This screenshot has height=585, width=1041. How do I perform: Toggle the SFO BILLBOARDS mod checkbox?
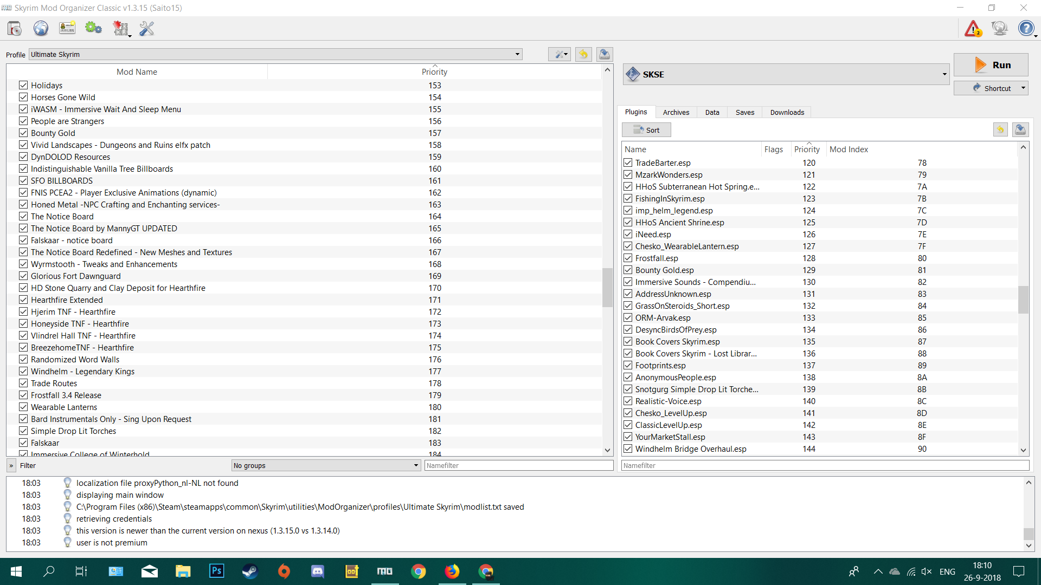23,180
